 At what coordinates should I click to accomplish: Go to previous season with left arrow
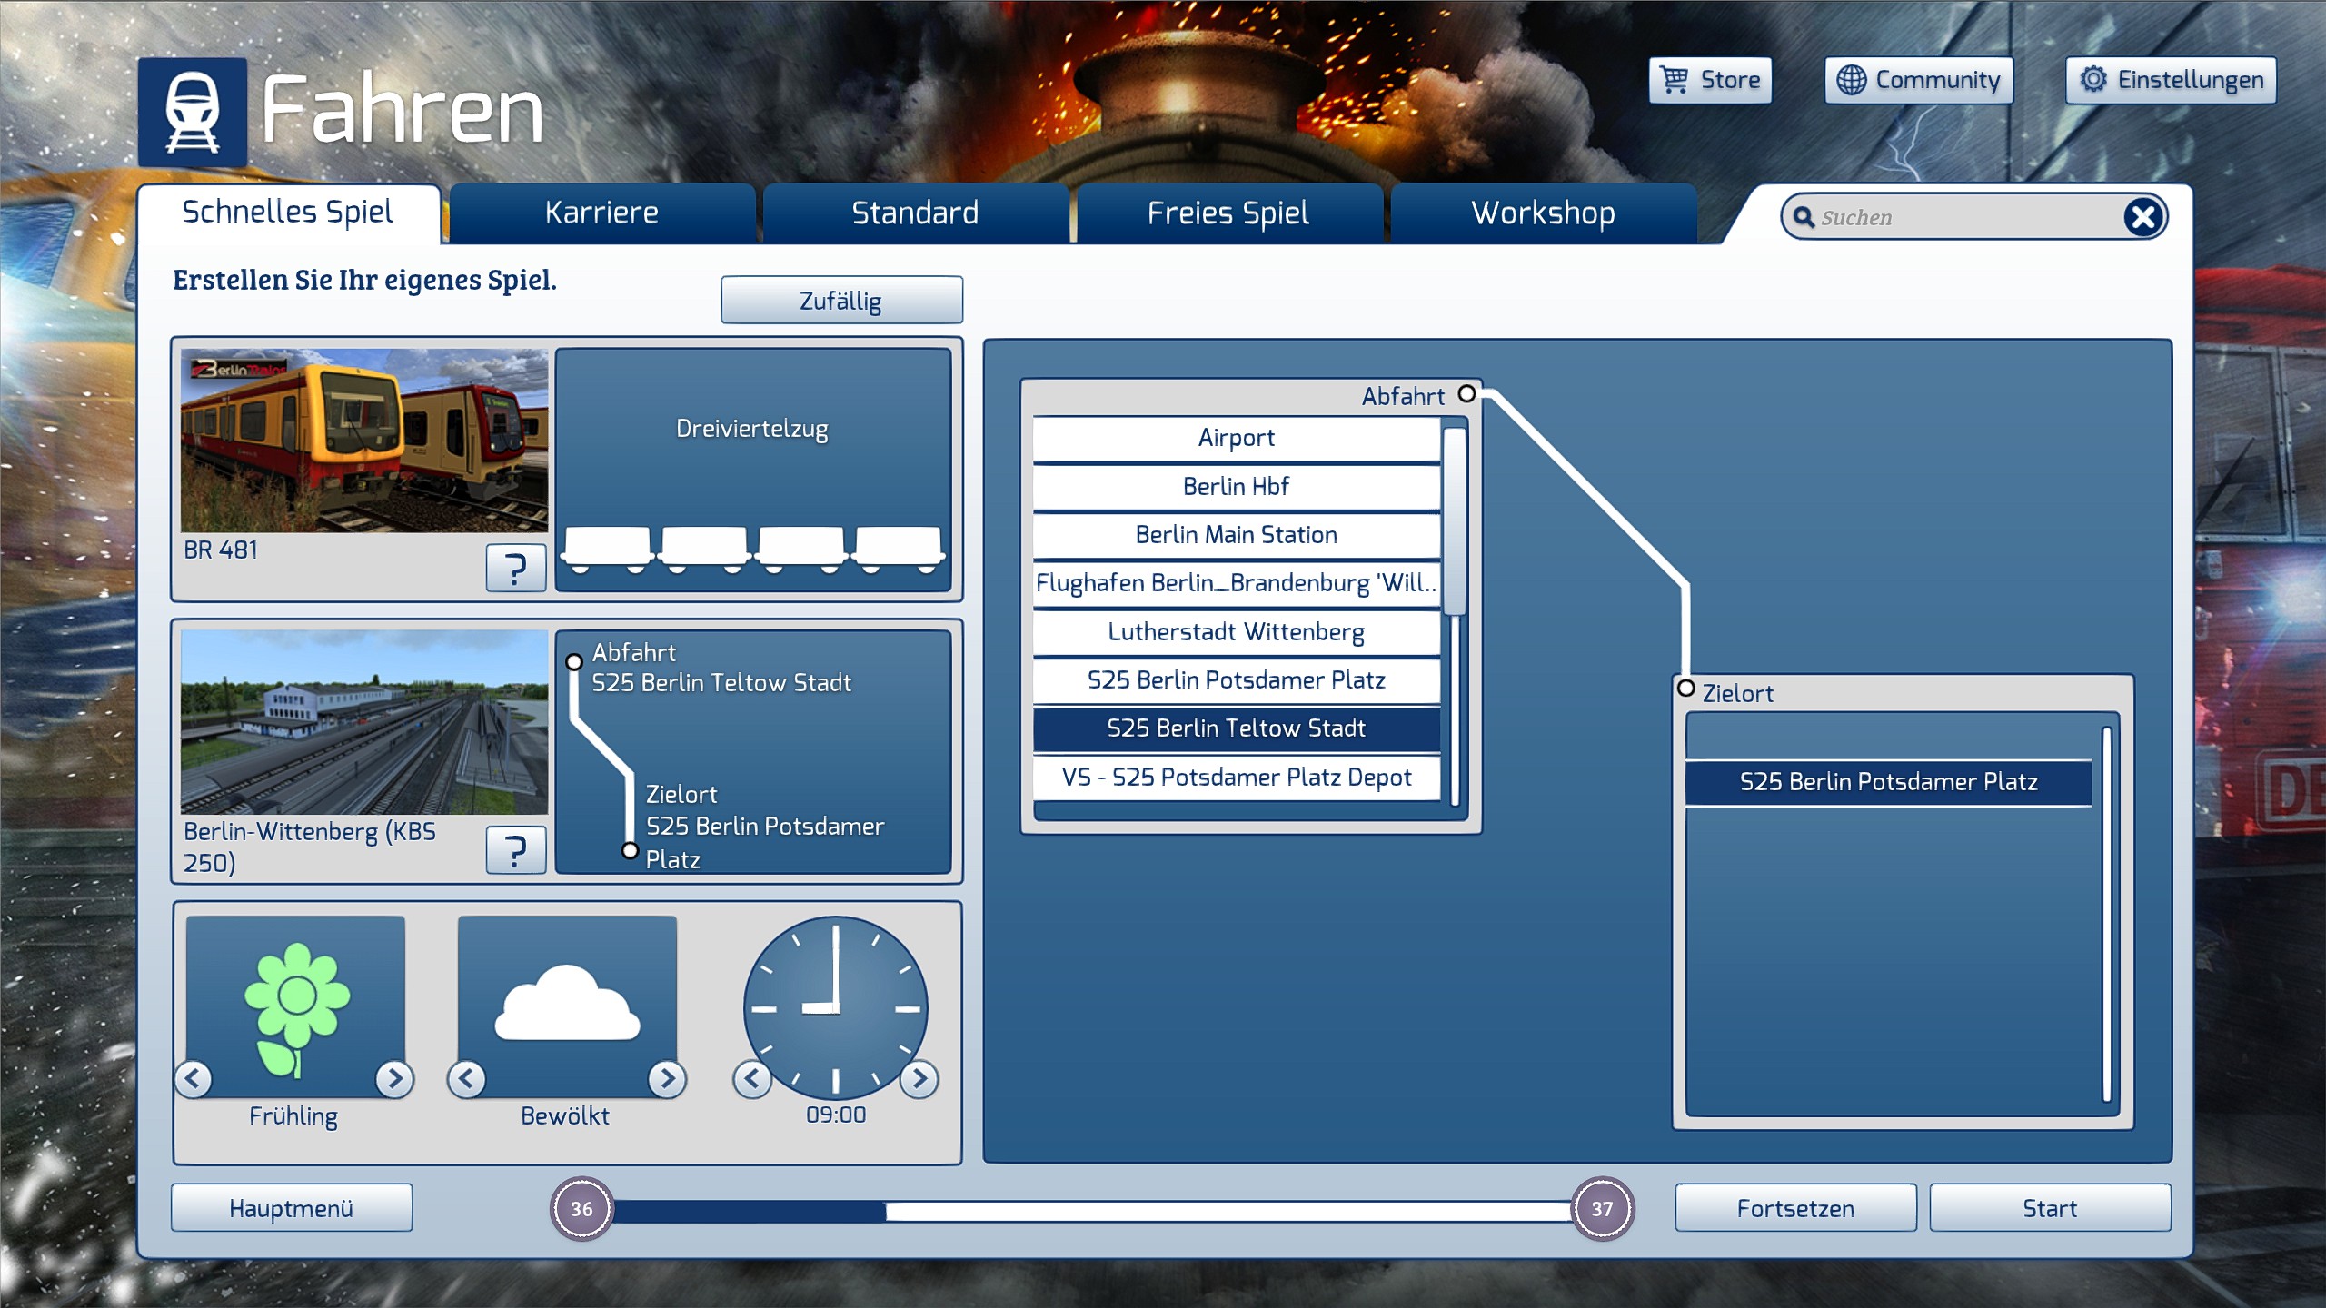pos(194,1078)
